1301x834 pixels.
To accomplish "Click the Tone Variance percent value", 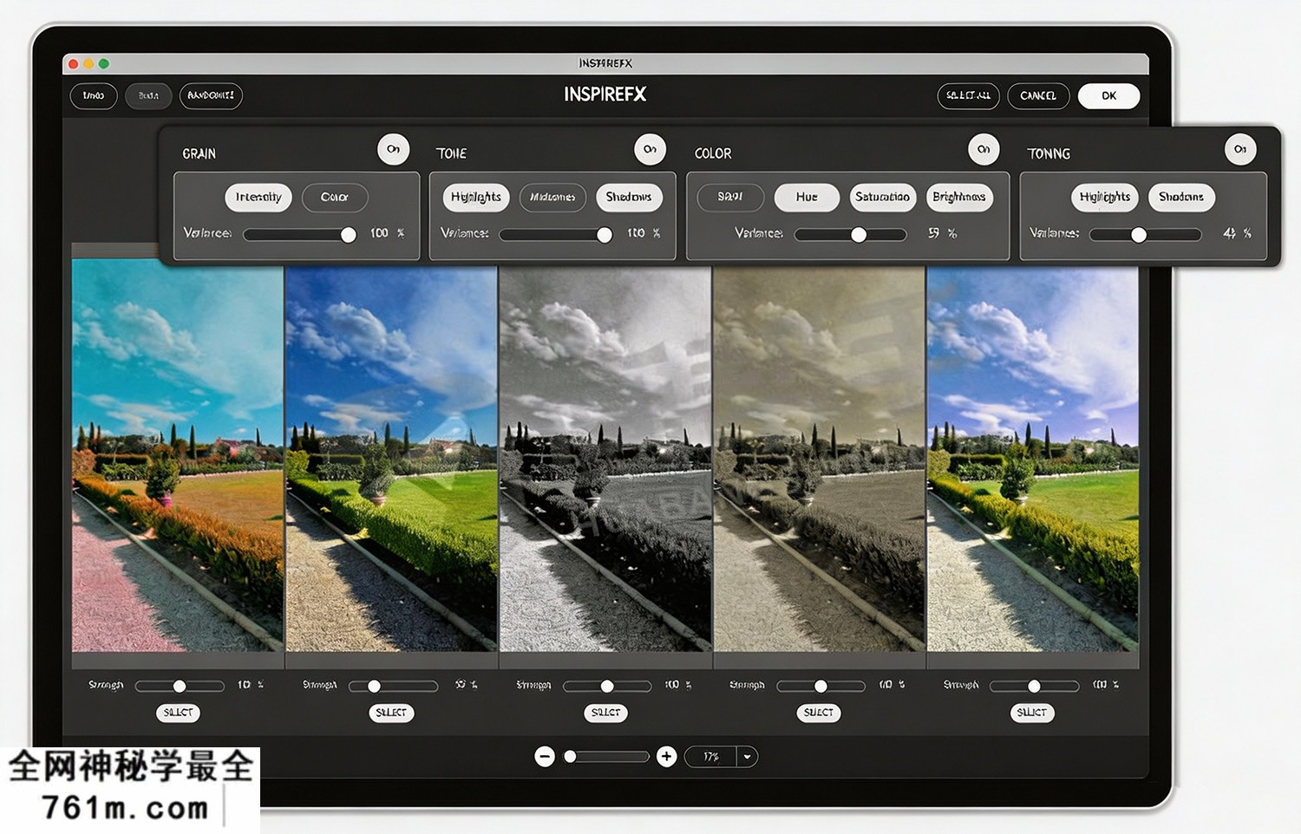I will click(644, 233).
